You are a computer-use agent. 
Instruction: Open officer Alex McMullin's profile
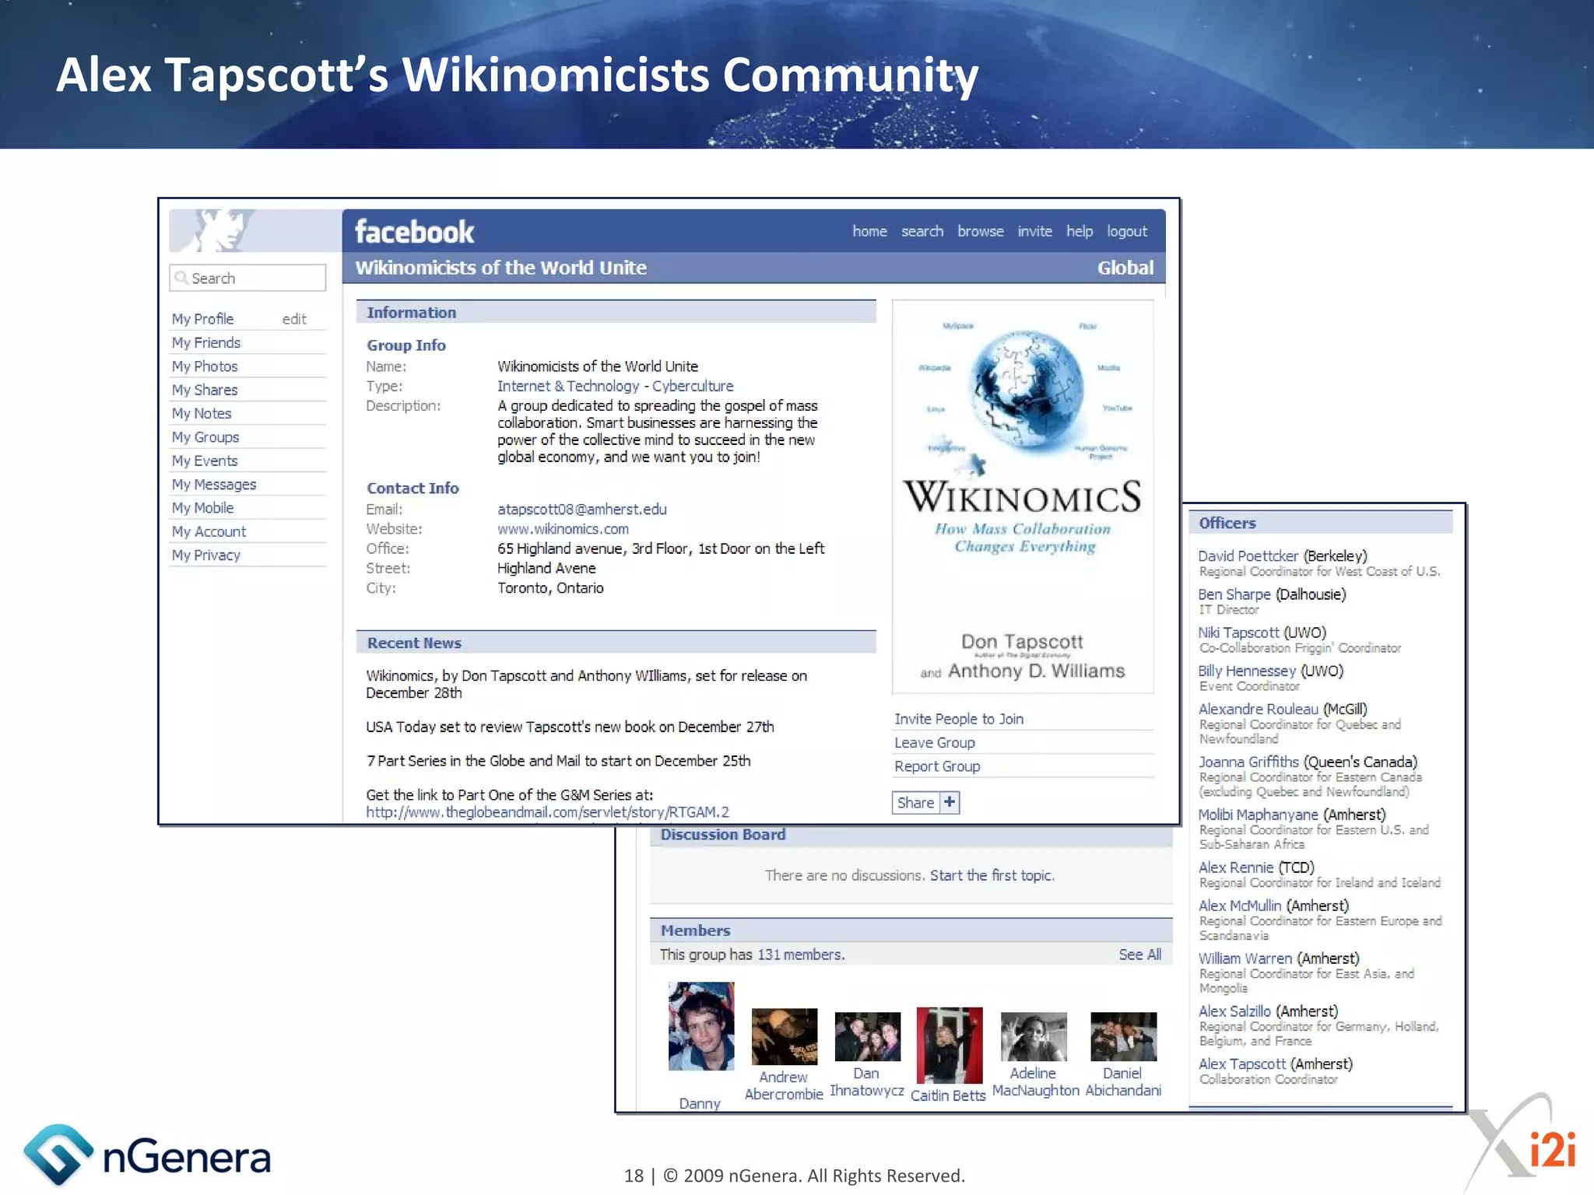[x=1240, y=906]
